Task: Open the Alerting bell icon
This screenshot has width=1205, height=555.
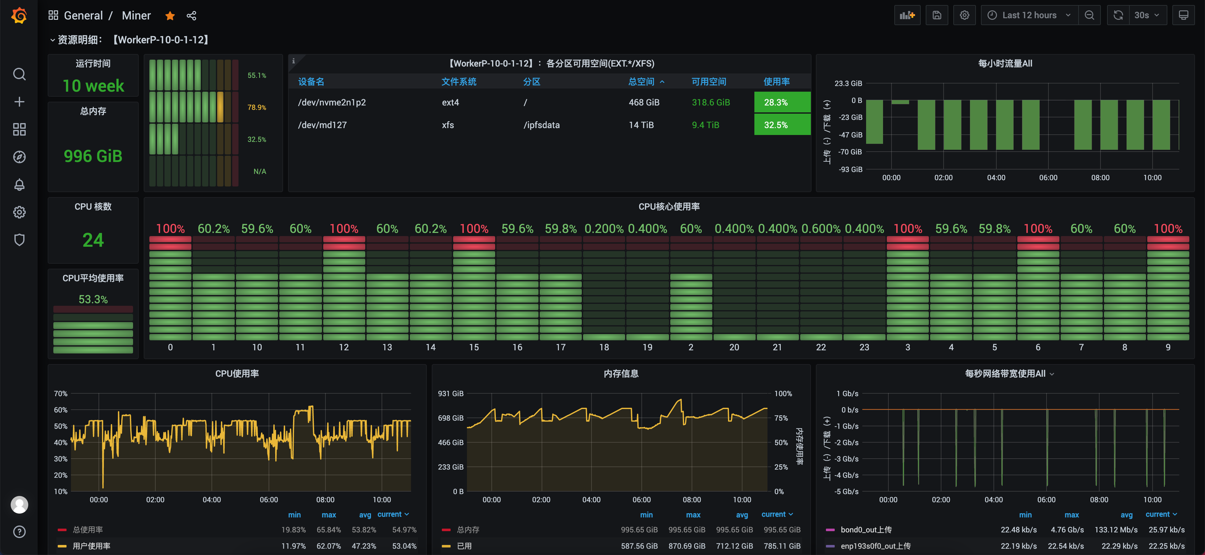Action: click(x=19, y=185)
